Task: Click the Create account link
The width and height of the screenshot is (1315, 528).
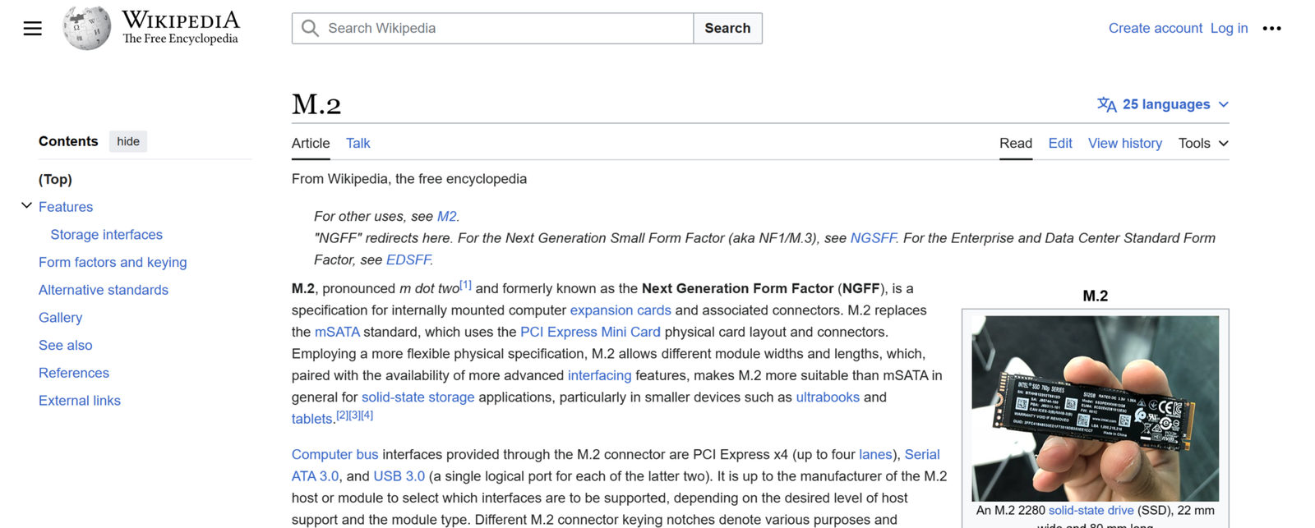Action: [1155, 28]
